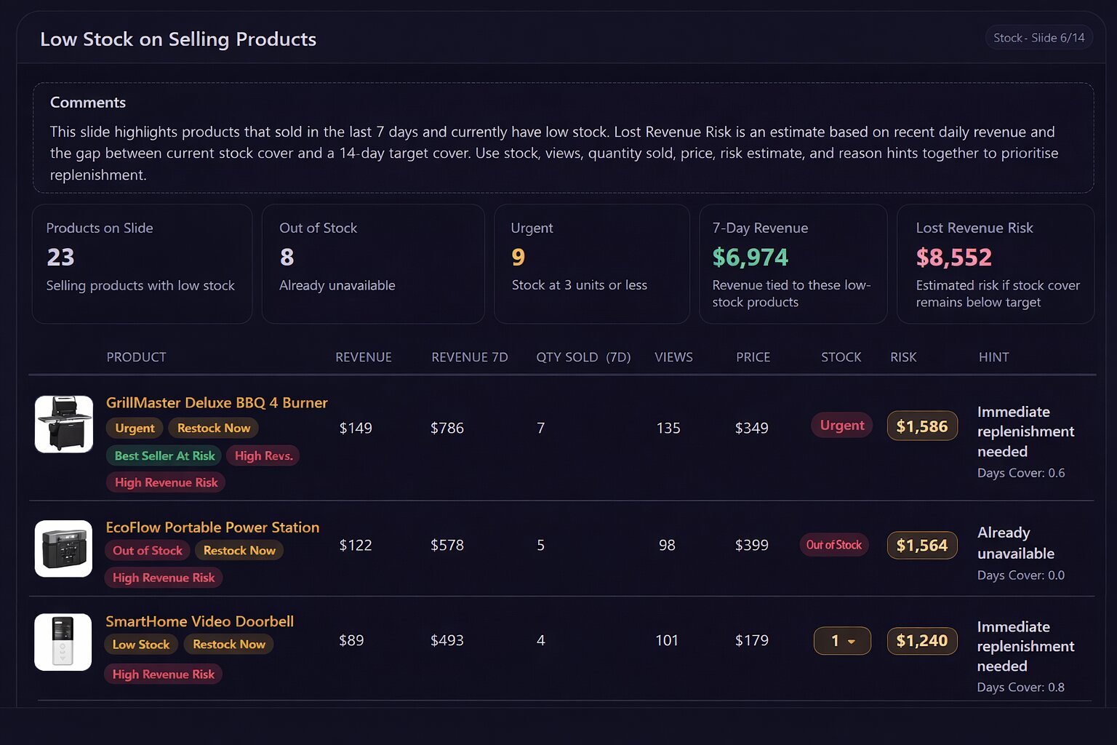Click $578 seven-day revenue cell
The height and width of the screenshot is (745, 1117).
pyautogui.click(x=447, y=545)
